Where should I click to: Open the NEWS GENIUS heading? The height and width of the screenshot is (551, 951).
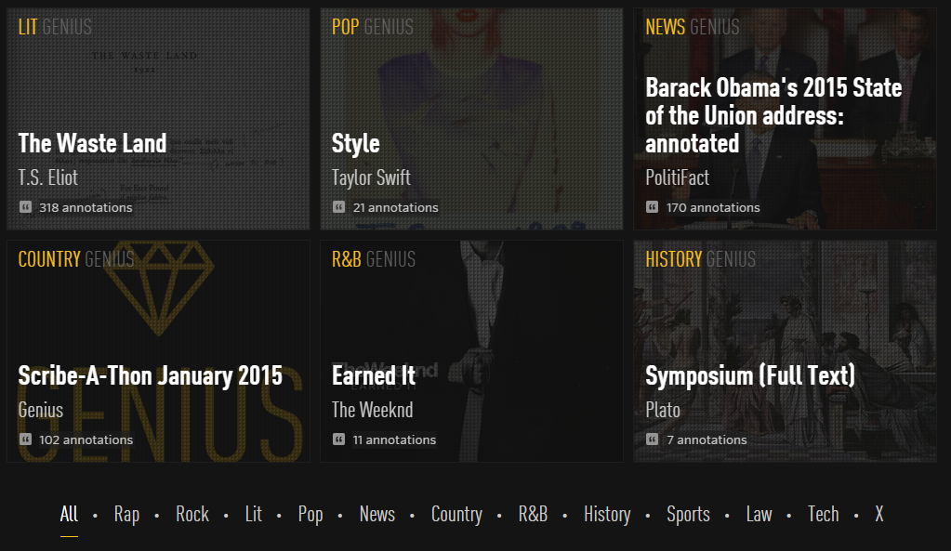[x=693, y=27]
